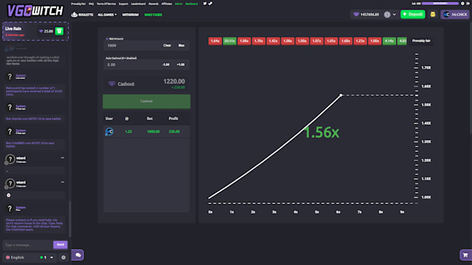Collapse second wizard chat message with minus
Viewport: 472px width, 265px height.
(62, 182)
